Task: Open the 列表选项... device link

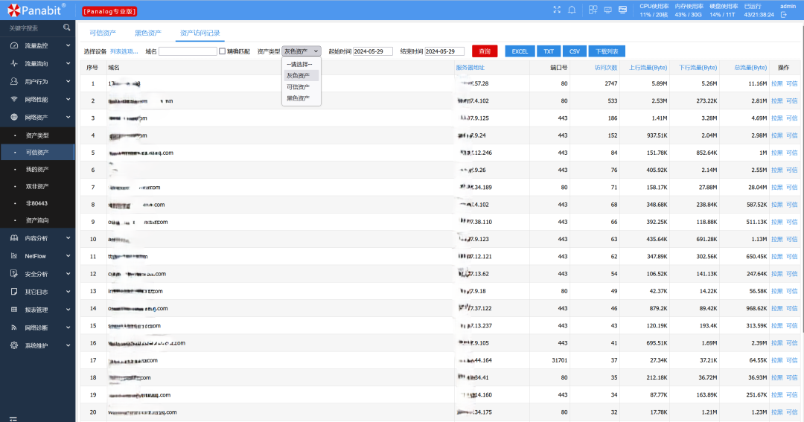Action: [124, 51]
